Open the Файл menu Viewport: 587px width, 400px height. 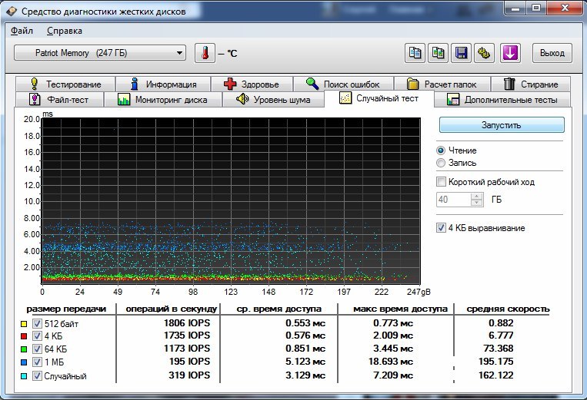click(x=22, y=31)
